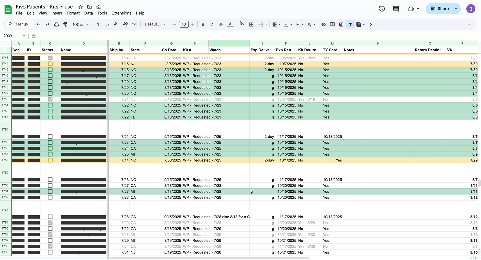Click the Name Box cell reference field

[x=11, y=36]
